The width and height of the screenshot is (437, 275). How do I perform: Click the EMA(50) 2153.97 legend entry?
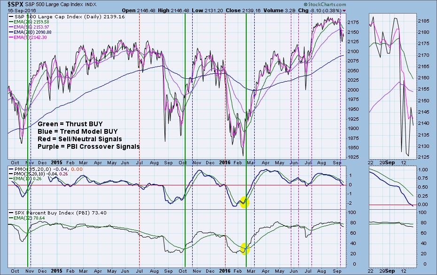click(29, 27)
